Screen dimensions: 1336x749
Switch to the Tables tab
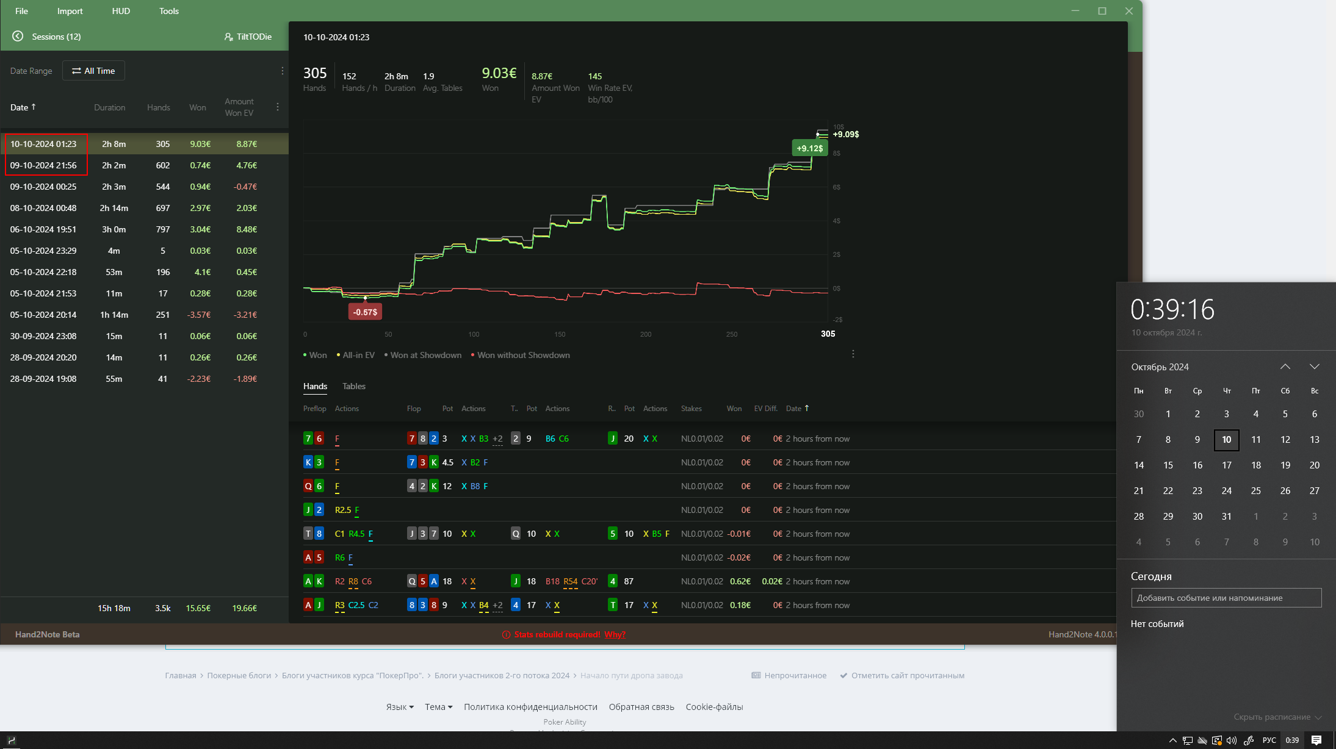pos(353,386)
